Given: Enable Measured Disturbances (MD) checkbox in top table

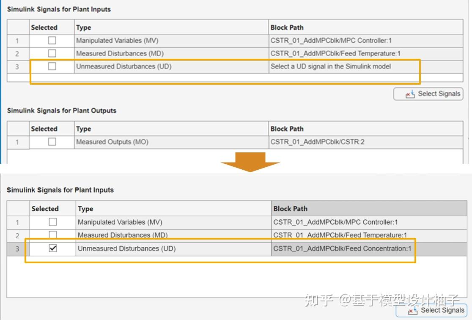Looking at the screenshot, I should coord(51,53).
